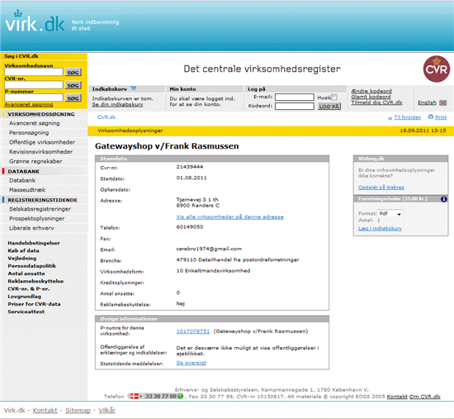Screen dimensions: 454x419
Task: Click the green phone call icon in footer
Action: click(x=181, y=396)
